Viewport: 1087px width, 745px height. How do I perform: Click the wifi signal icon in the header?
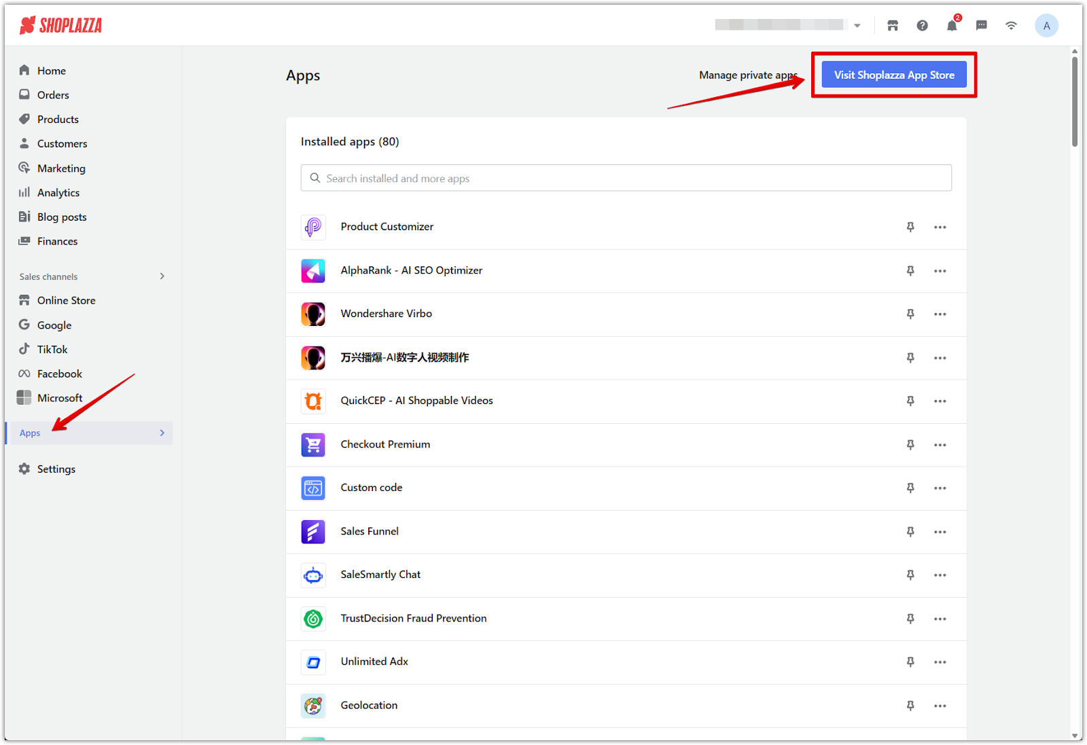(1012, 26)
